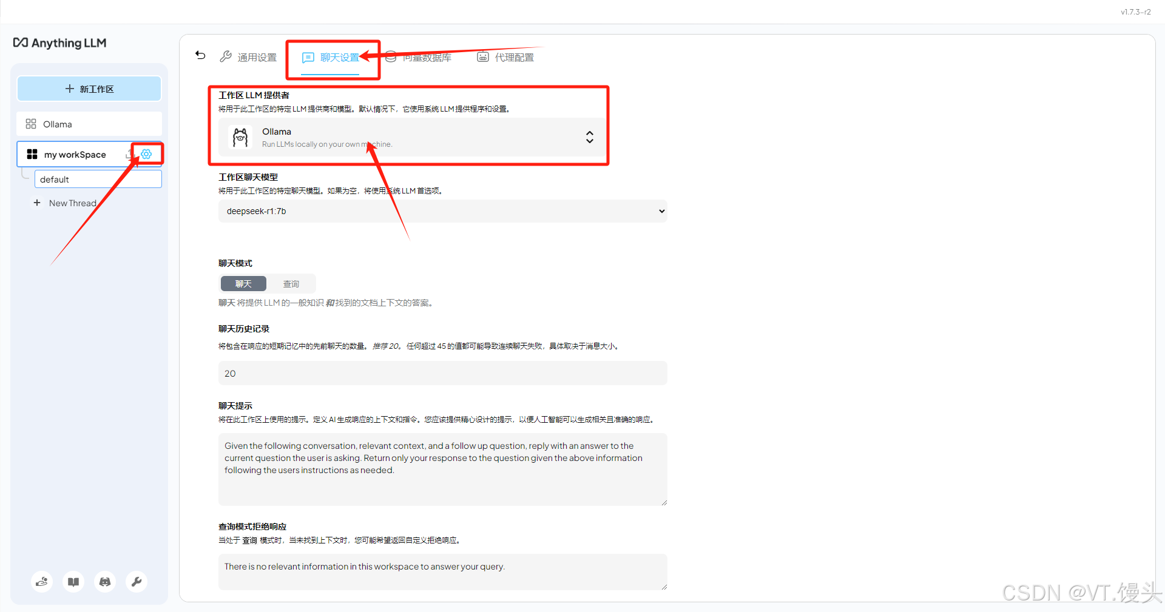Click the grid icon beside Ollama workspace
1165x612 pixels.
[31, 124]
